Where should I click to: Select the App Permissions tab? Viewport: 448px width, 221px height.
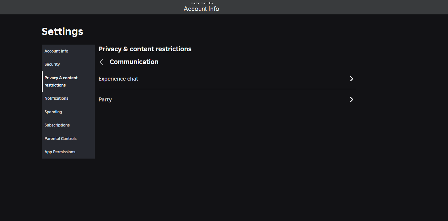(60, 152)
